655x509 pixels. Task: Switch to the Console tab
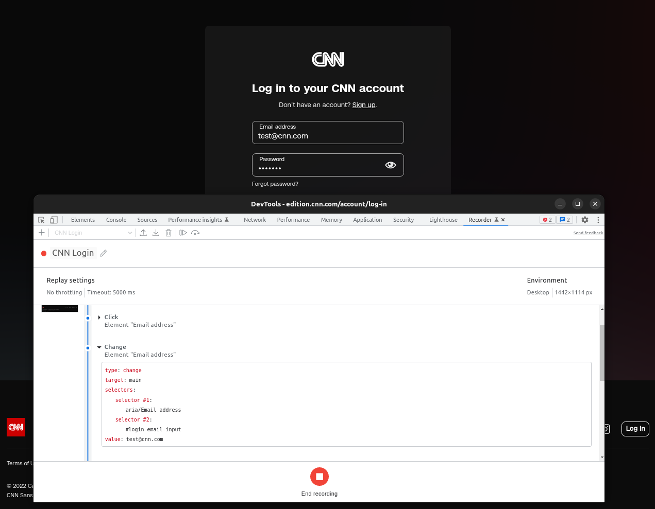click(x=116, y=220)
